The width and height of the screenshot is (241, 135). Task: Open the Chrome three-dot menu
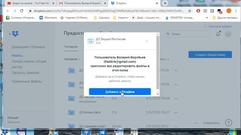pyautogui.click(x=236, y=11)
